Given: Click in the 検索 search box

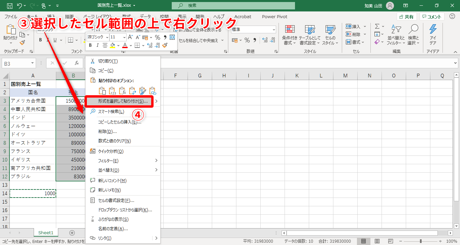Looking at the screenshot, I should point(233,6).
